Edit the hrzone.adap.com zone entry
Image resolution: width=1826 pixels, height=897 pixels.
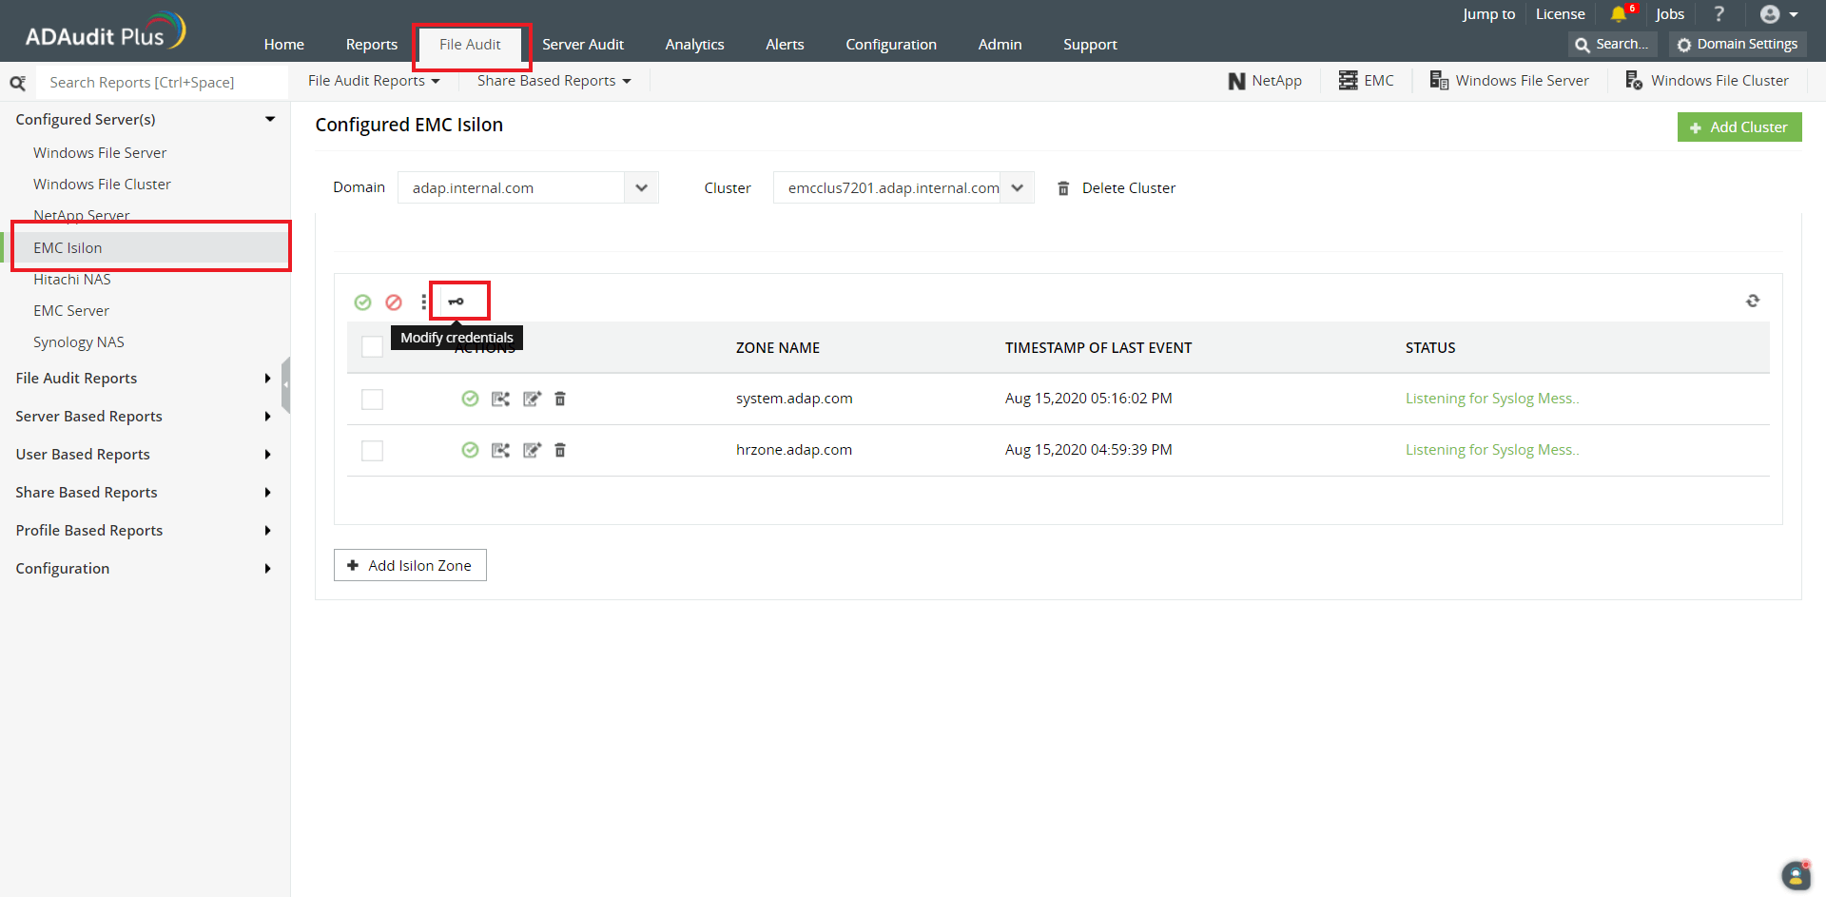[x=532, y=450]
